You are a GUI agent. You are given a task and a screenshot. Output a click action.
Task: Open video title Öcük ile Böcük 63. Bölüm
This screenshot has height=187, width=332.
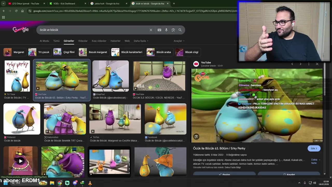219,148
